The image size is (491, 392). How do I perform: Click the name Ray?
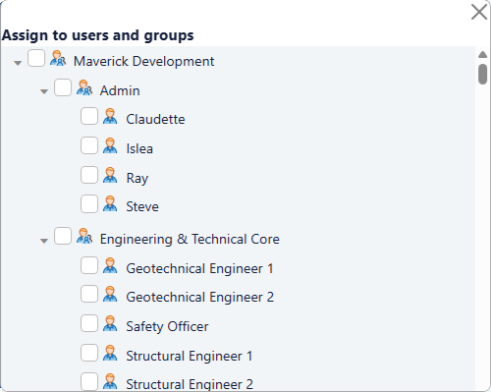[137, 179]
